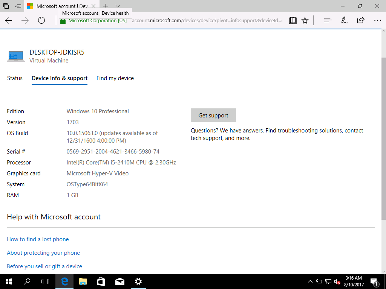
Task: Click the Intel Core i5-2410M processor text
Action: click(x=121, y=163)
